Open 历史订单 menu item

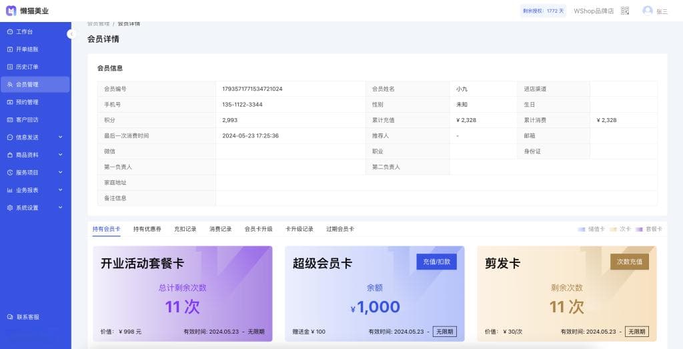[x=35, y=67]
